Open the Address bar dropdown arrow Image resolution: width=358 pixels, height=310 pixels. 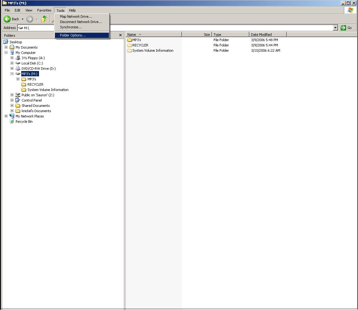pos(335,28)
